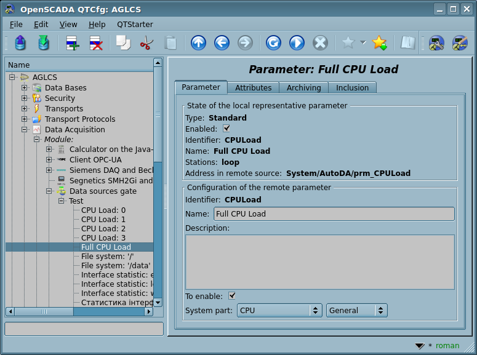
Task: Click the splitter handle between tree and panel
Action: pyautogui.click(x=166, y=196)
